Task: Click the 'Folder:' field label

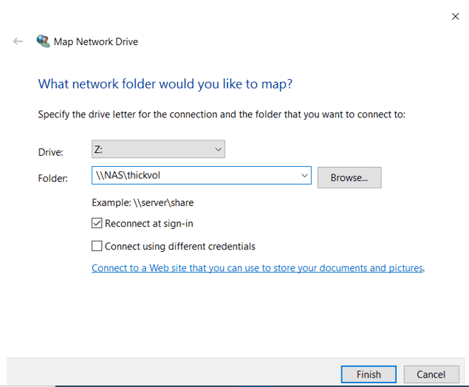Action: coord(52,178)
